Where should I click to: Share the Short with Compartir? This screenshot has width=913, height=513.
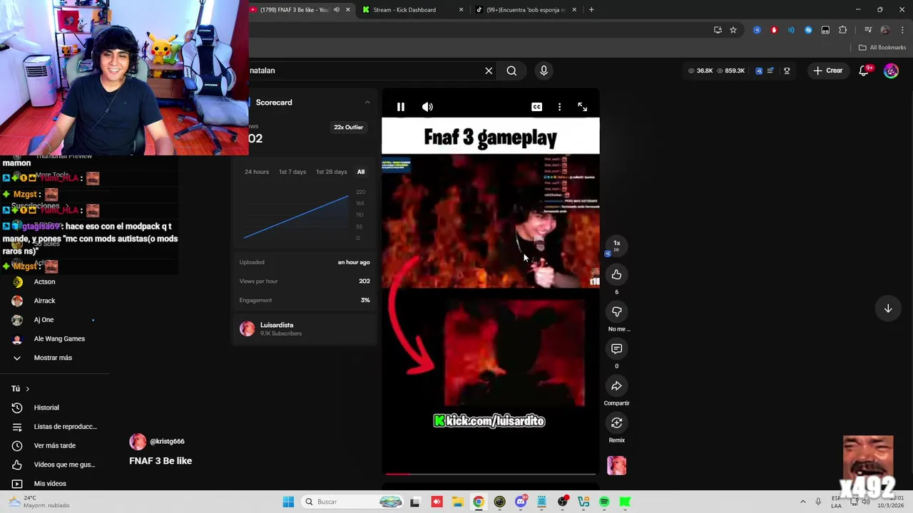point(616,385)
